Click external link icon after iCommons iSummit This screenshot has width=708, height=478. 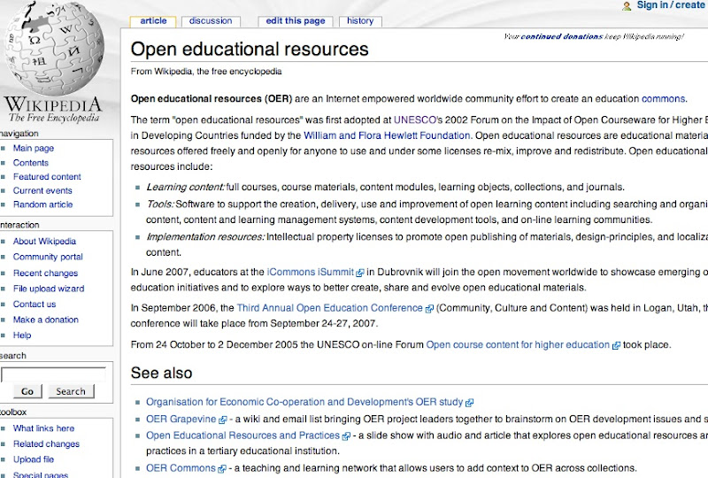point(359,274)
